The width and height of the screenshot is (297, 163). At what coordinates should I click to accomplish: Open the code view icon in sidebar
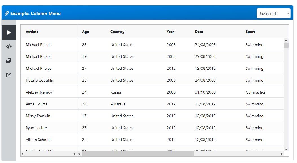tap(9, 47)
